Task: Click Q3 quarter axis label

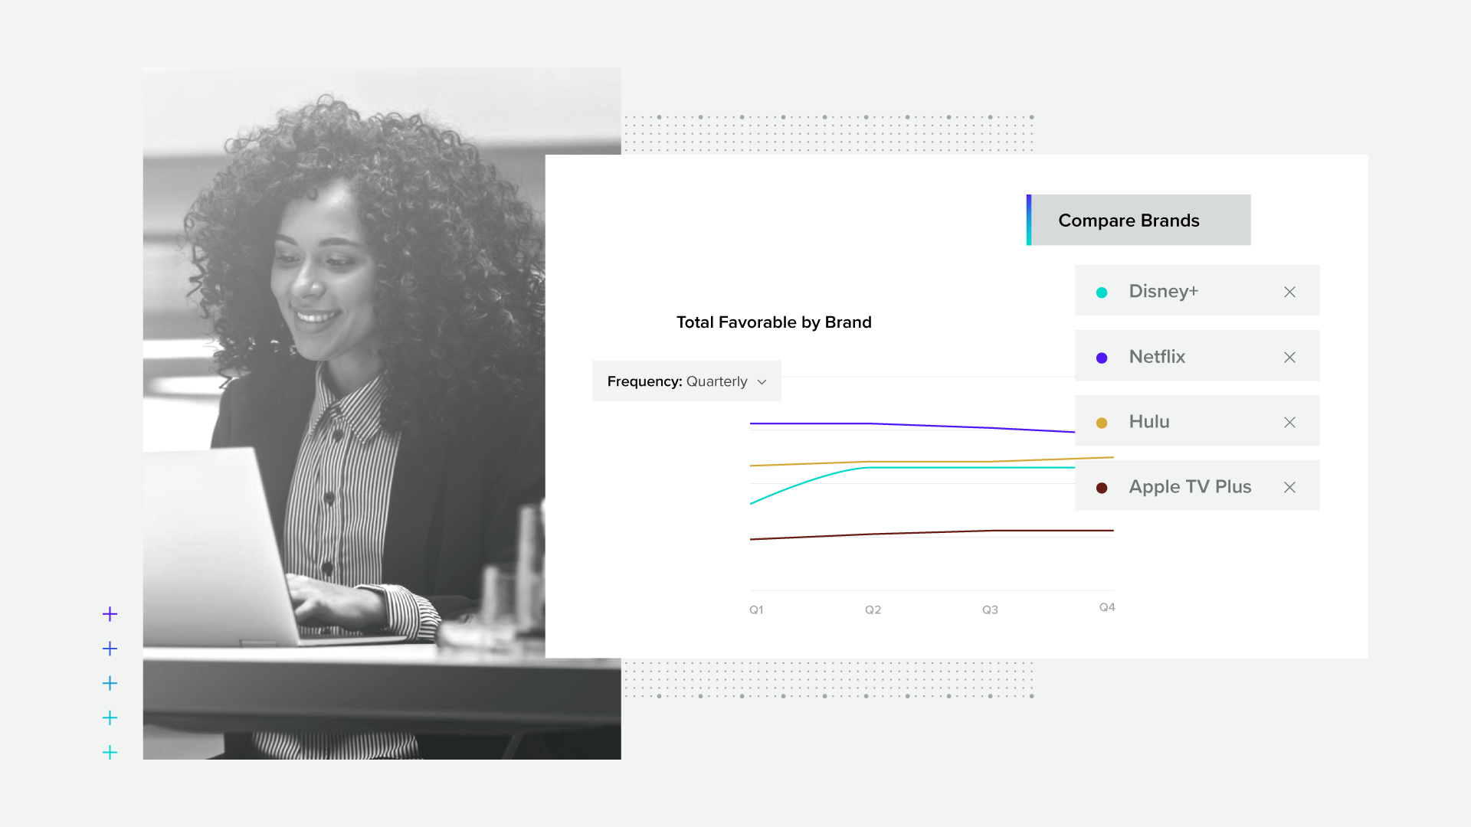Action: pos(988,609)
